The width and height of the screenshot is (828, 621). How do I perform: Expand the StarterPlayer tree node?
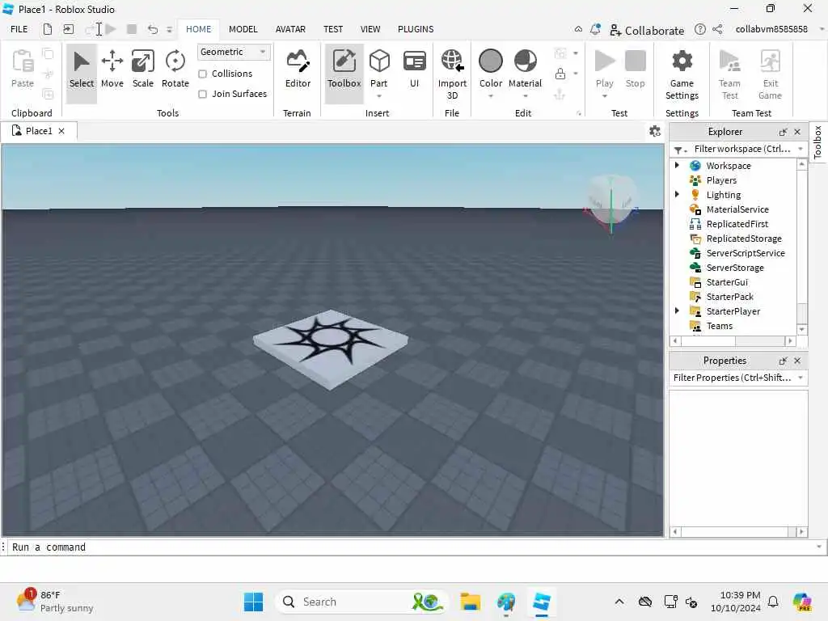(677, 311)
